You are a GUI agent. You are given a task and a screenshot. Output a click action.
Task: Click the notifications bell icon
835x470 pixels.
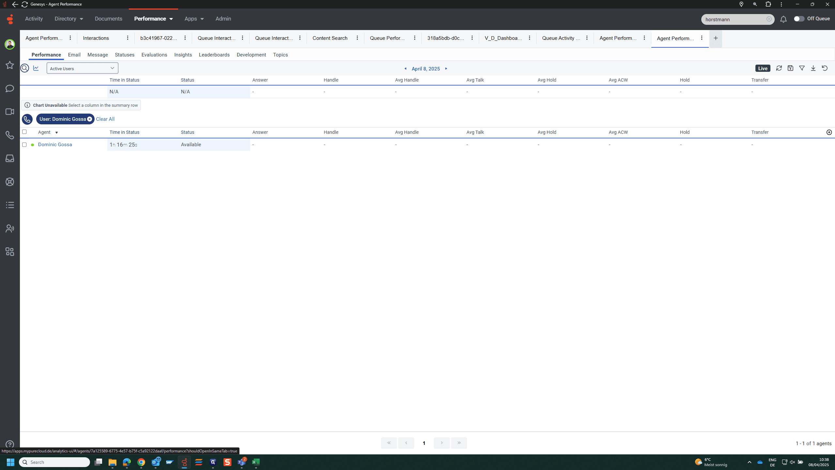point(783,19)
